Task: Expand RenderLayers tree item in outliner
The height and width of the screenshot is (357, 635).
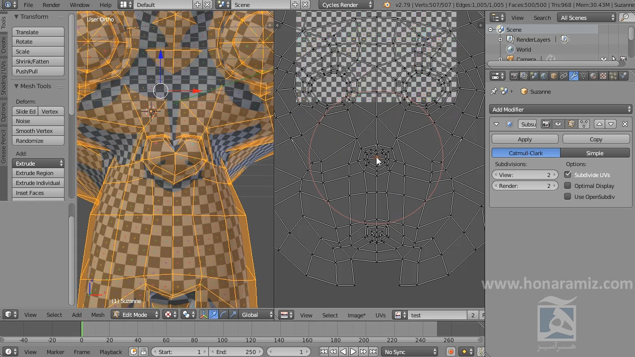Action: pos(500,39)
